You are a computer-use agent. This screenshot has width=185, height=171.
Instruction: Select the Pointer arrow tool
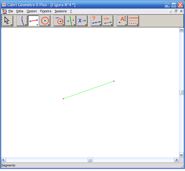(8, 21)
